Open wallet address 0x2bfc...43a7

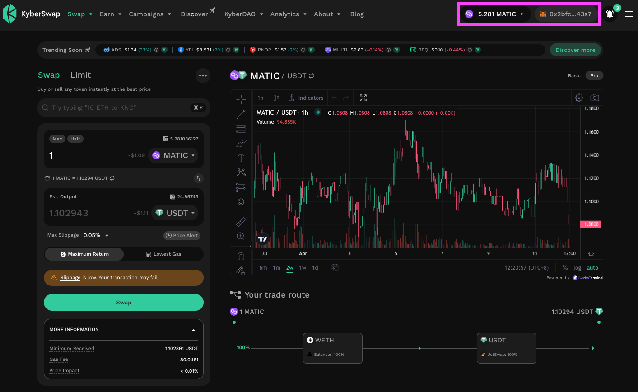(x=567, y=14)
